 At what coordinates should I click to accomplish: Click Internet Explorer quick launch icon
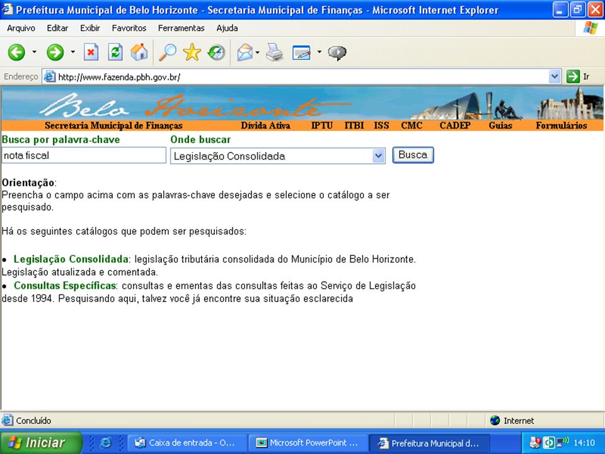105,443
